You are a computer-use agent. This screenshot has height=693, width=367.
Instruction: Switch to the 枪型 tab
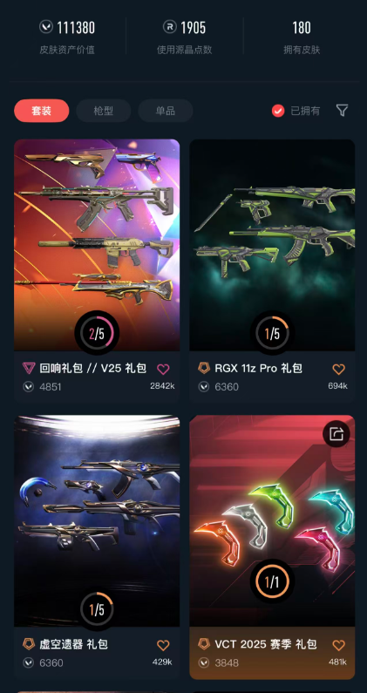(104, 111)
